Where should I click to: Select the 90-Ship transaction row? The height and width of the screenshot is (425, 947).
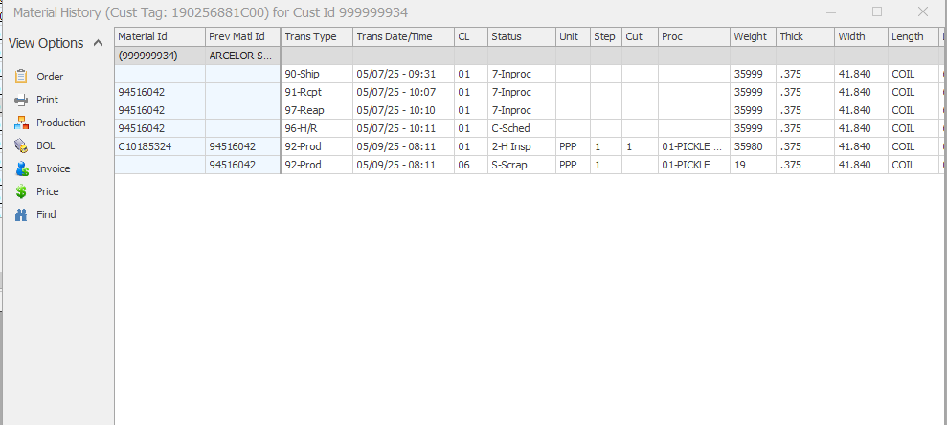tap(316, 74)
